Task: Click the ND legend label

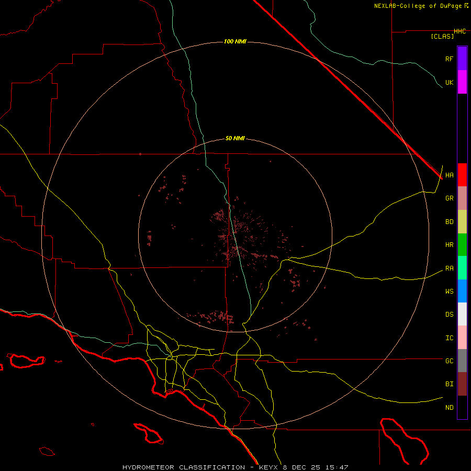Action: [x=449, y=407]
